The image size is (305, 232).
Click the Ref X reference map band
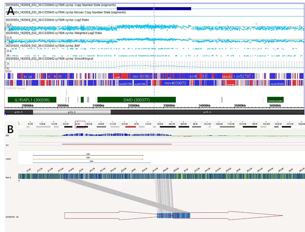[x=161, y=176]
